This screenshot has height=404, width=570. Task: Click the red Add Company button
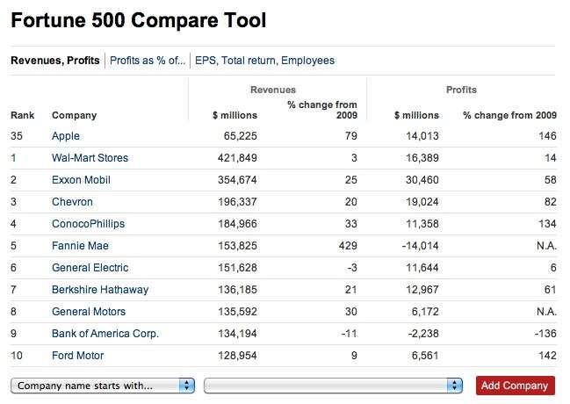(x=516, y=386)
